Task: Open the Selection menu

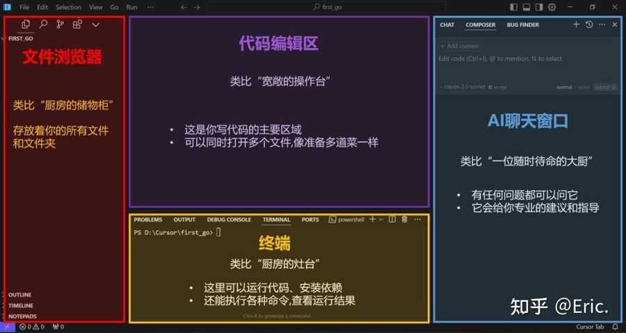Action: [68, 7]
